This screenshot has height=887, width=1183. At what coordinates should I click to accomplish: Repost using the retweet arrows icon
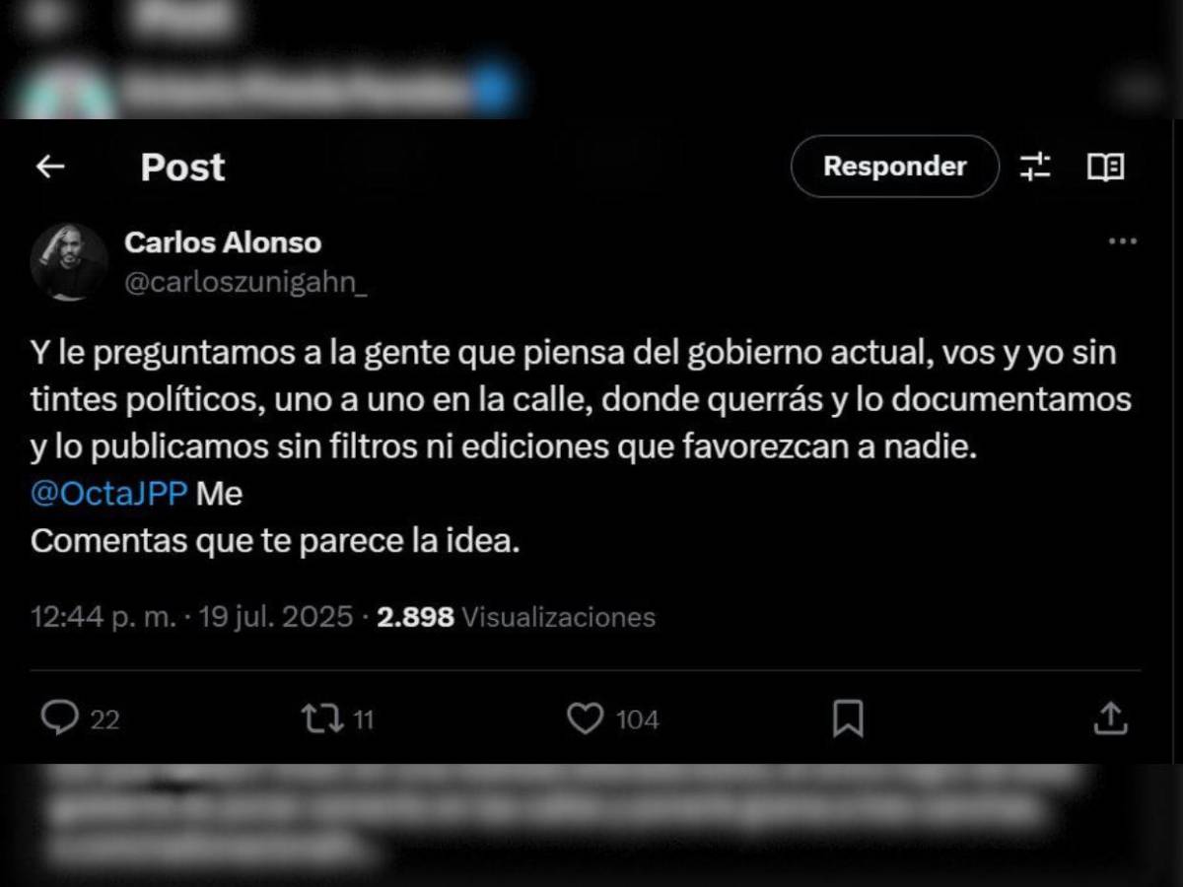coord(321,718)
